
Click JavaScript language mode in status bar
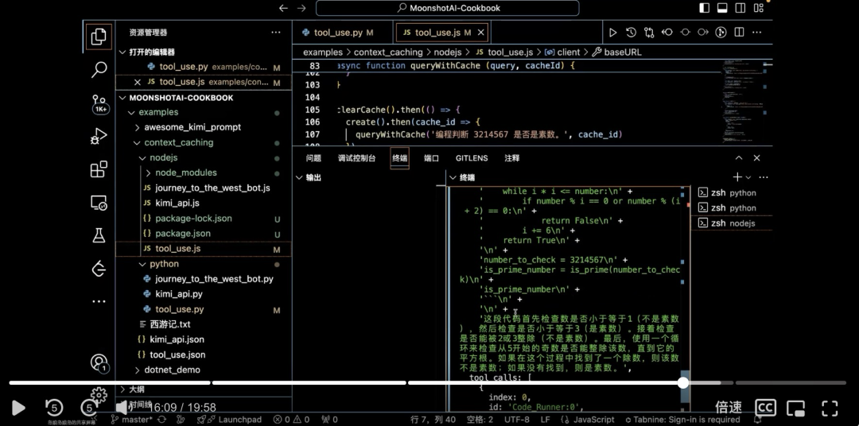click(x=594, y=420)
